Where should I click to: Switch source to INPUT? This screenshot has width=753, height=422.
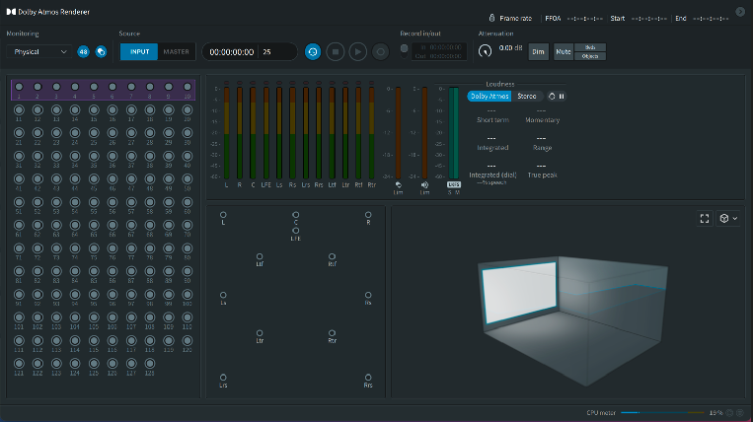139,52
